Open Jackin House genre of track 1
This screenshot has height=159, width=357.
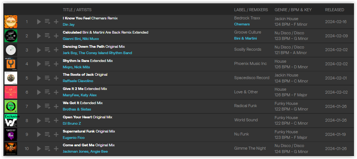pyautogui.click(x=286, y=19)
